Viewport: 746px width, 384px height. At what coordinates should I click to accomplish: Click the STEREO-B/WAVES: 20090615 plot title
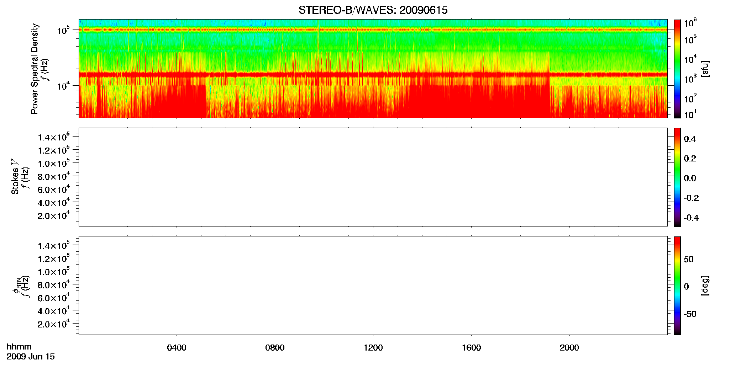pyautogui.click(x=373, y=10)
